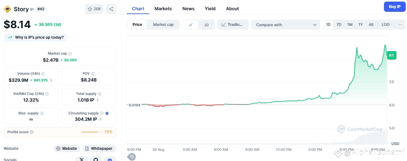Click Vol/Mkt Cap (24h) info icon

(x=47, y=94)
